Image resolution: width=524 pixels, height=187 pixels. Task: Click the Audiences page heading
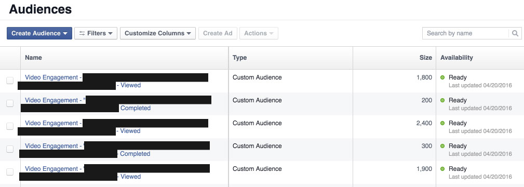tap(41, 9)
